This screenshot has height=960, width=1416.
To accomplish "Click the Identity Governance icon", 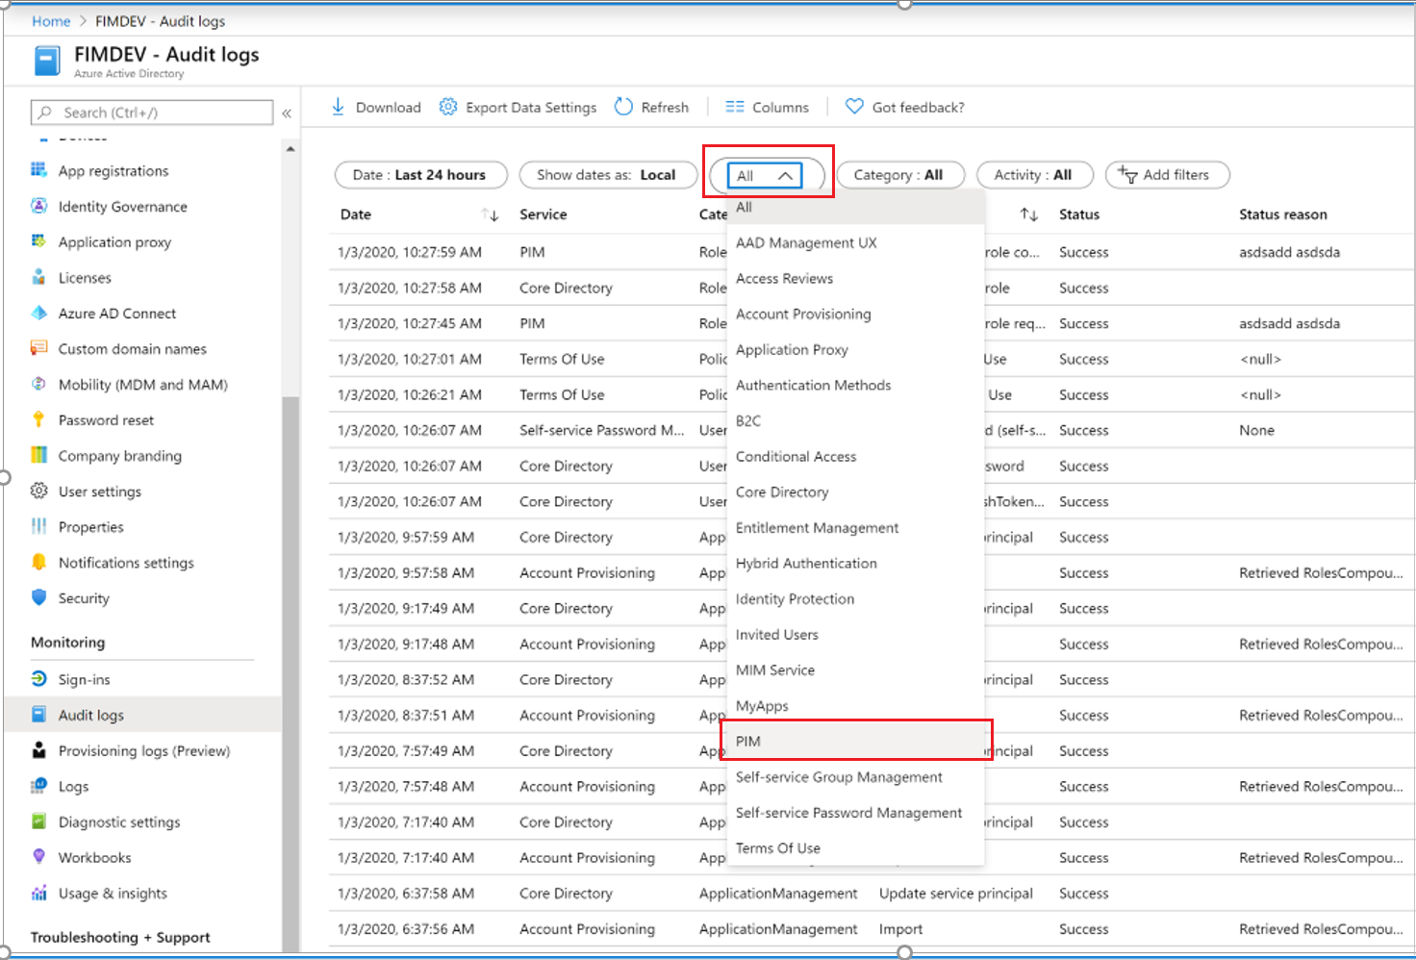I will [x=38, y=206].
